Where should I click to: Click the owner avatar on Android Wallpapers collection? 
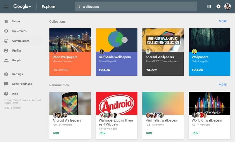(x=148, y=52)
